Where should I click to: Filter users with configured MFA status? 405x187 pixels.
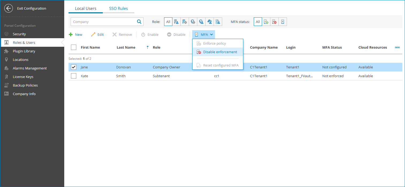(266, 21)
